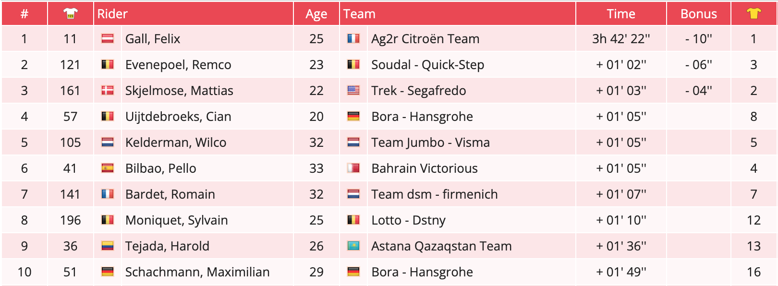Screen dimensions: 778x286
Task: Open rider Uijtdebroeks, Cian
Action: pos(178,117)
